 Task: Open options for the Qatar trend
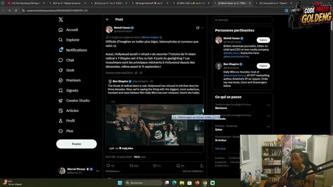[x=268, y=127]
